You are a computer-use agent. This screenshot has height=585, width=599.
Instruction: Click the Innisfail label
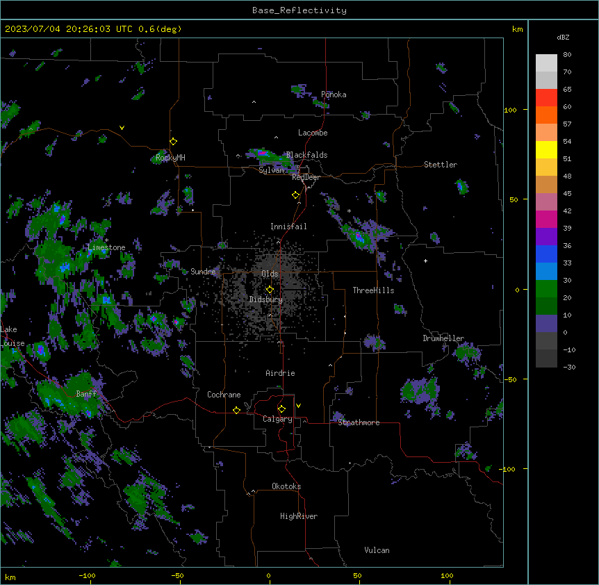288,226
